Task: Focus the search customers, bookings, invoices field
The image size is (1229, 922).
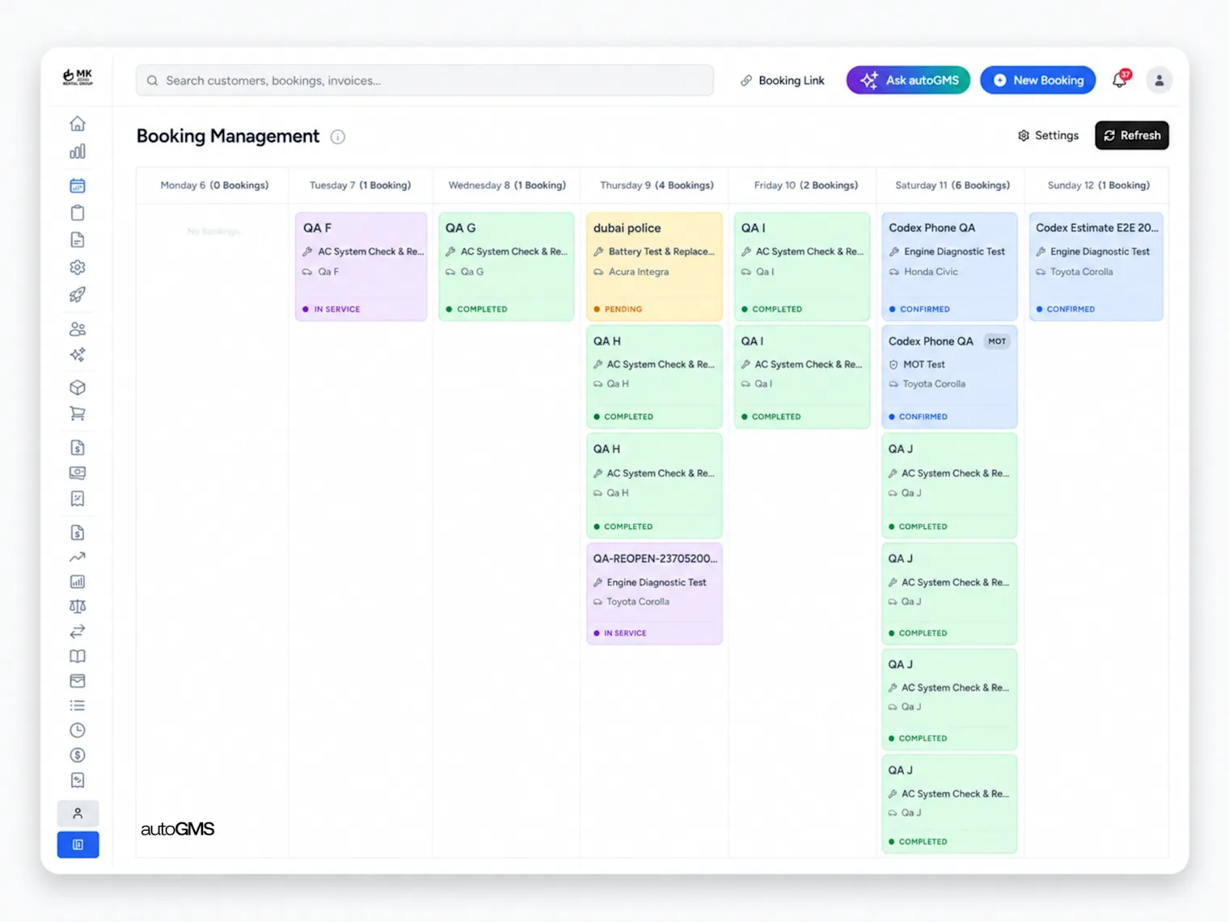Action: point(424,80)
